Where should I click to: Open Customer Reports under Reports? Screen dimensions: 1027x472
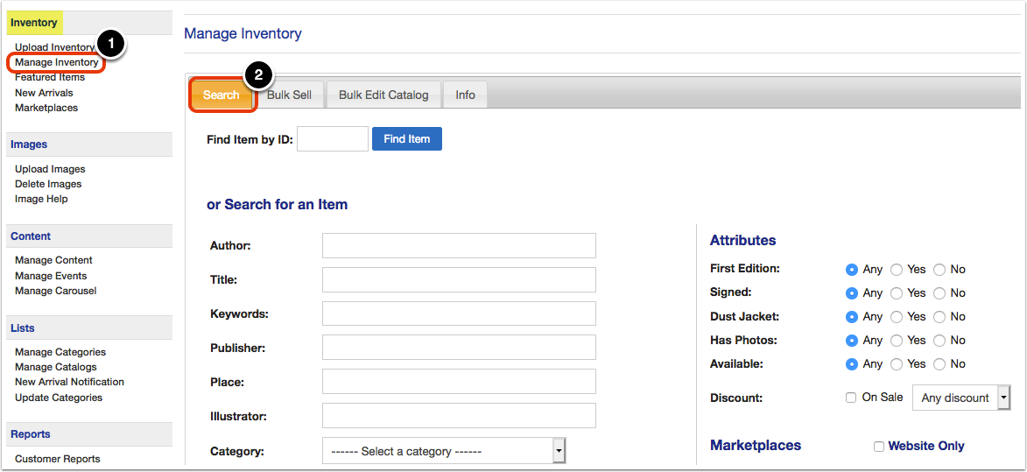click(58, 459)
